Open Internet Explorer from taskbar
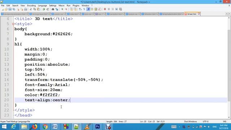The width and height of the screenshot is (231, 130). [14, 127]
